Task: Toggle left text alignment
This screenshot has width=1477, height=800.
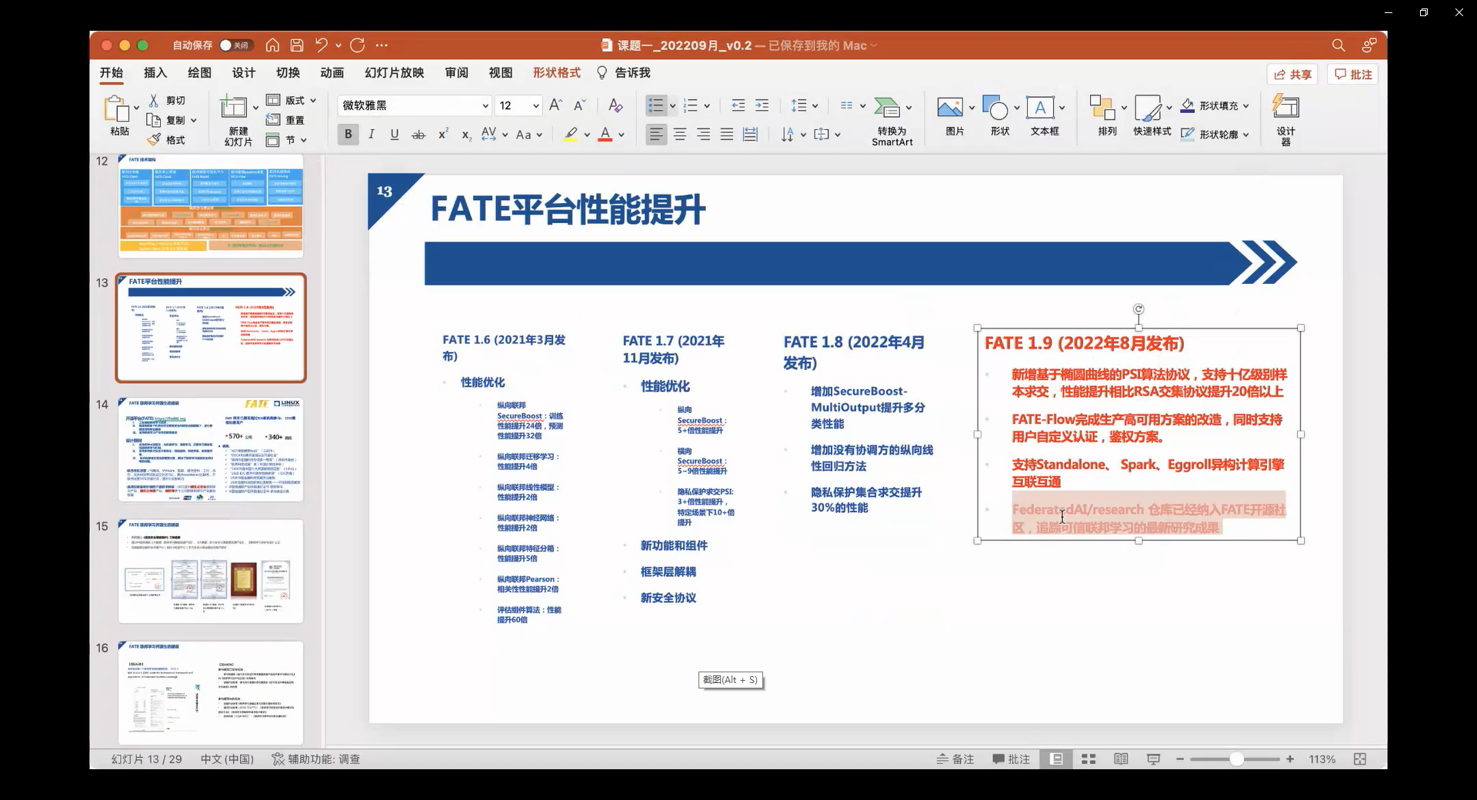Action: (655, 135)
